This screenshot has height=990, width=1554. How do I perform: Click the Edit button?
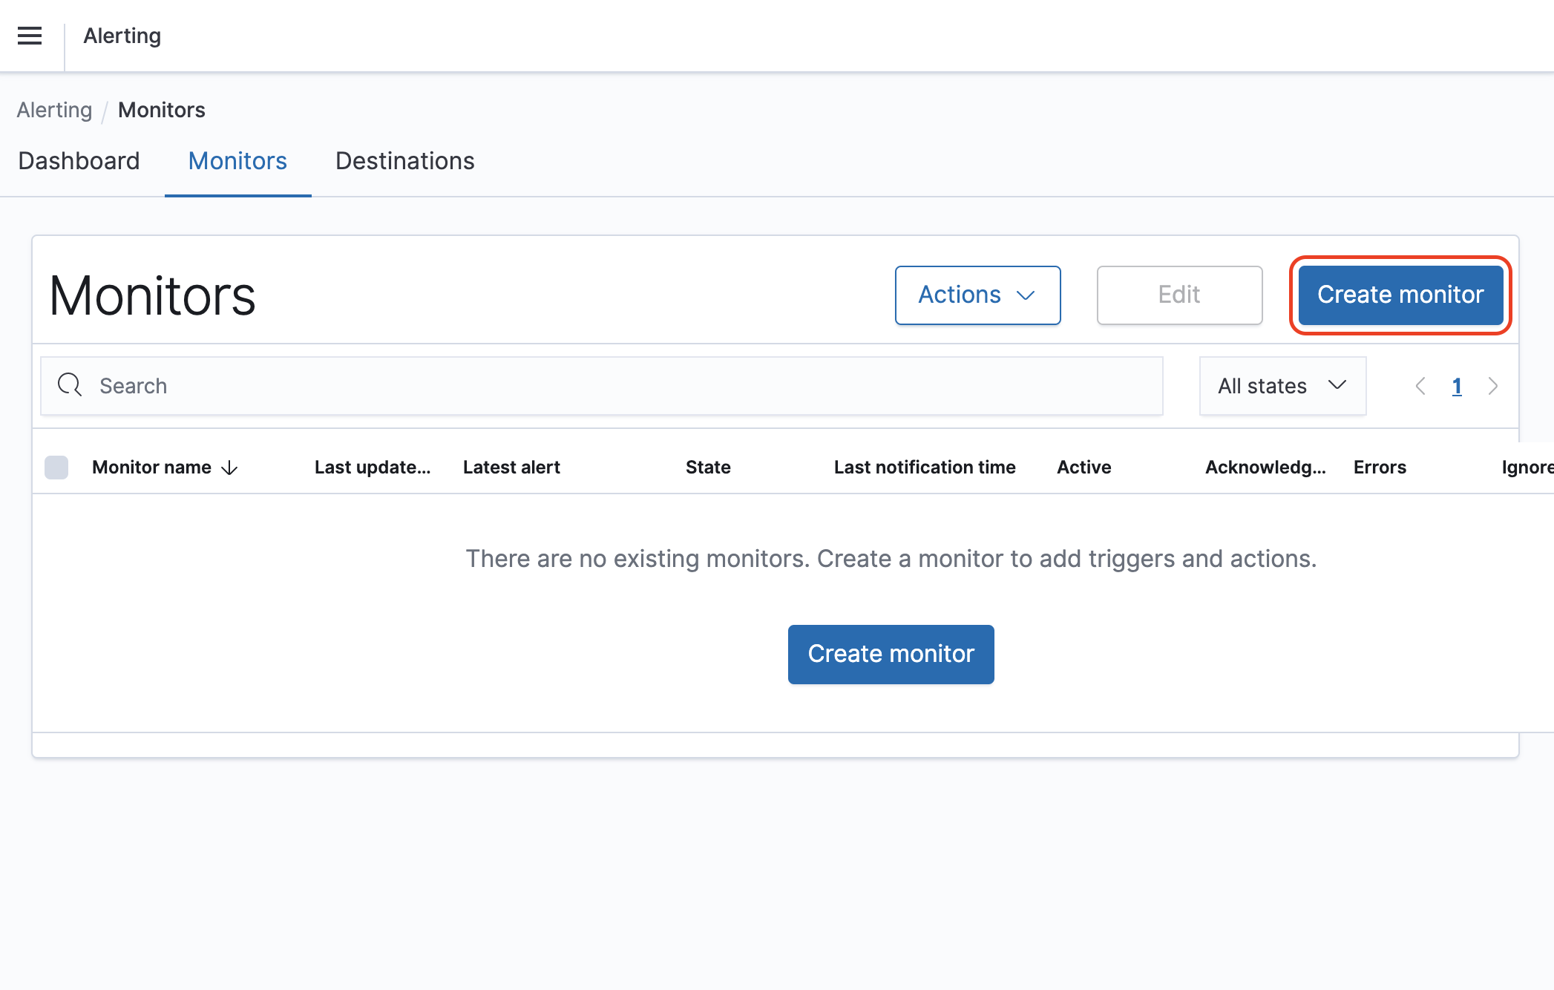1178,295
